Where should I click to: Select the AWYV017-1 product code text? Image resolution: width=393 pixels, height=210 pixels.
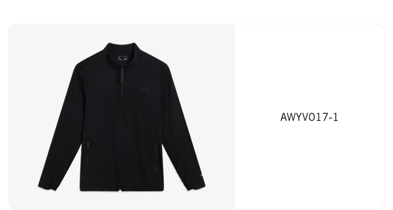pos(309,117)
